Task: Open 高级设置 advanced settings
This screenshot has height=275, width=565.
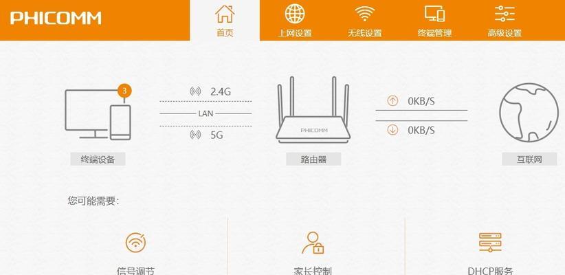Action: [505, 21]
